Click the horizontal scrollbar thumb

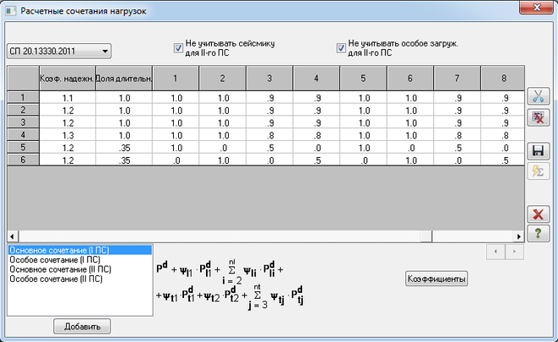426,236
